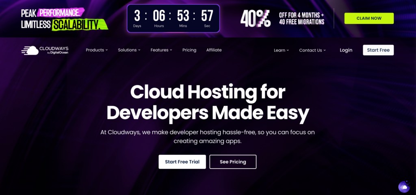416x195 pixels.
Task: Click the See Pricing button
Action: tap(233, 162)
